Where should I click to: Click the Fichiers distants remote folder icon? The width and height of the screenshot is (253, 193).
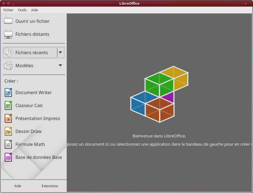pyautogui.click(x=8, y=34)
